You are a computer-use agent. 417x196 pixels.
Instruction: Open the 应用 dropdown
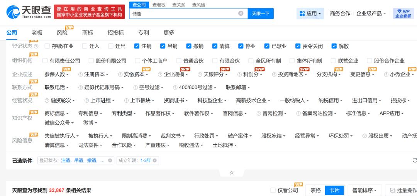pos(310,14)
